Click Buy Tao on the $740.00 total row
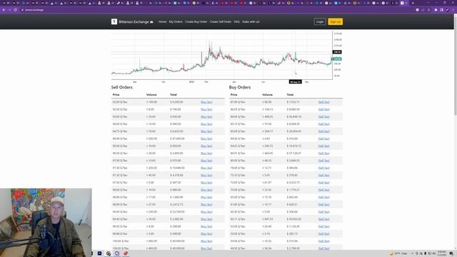The height and width of the screenshot is (257, 457). pyautogui.click(x=206, y=109)
